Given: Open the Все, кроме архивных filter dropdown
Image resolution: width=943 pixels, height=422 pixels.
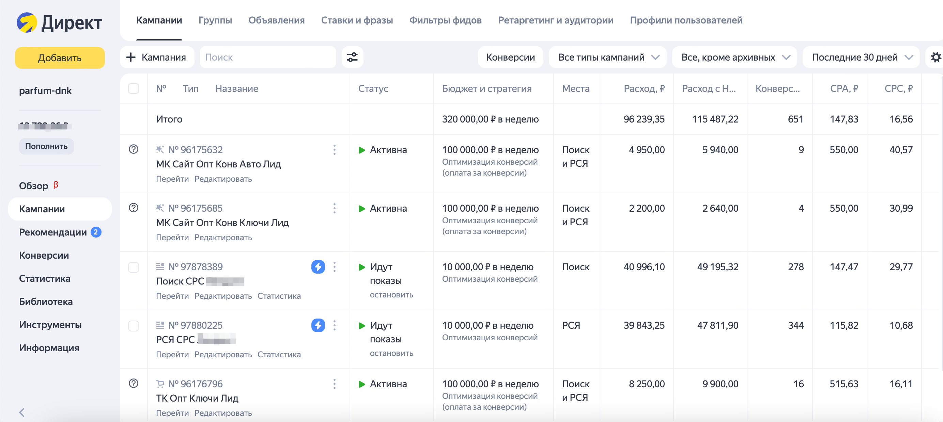Looking at the screenshot, I should click(x=735, y=57).
